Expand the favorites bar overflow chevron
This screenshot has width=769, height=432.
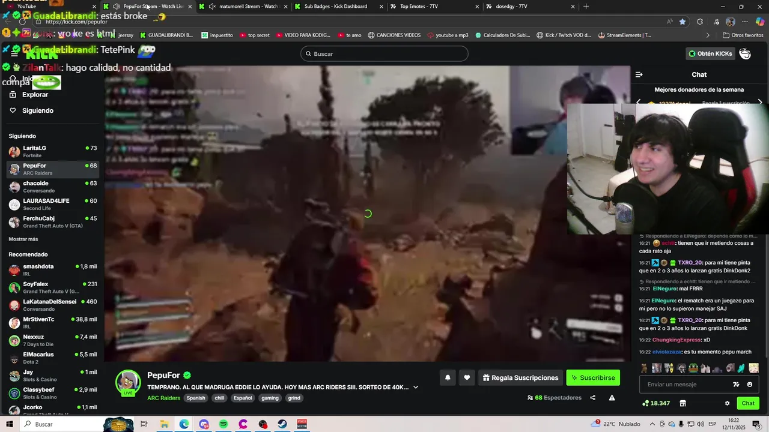coord(708,35)
